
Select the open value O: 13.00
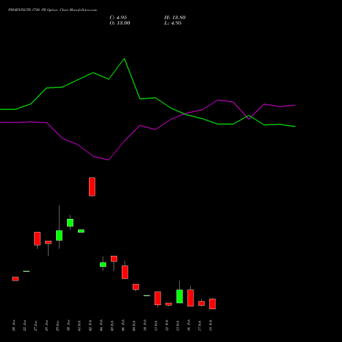click(x=120, y=23)
